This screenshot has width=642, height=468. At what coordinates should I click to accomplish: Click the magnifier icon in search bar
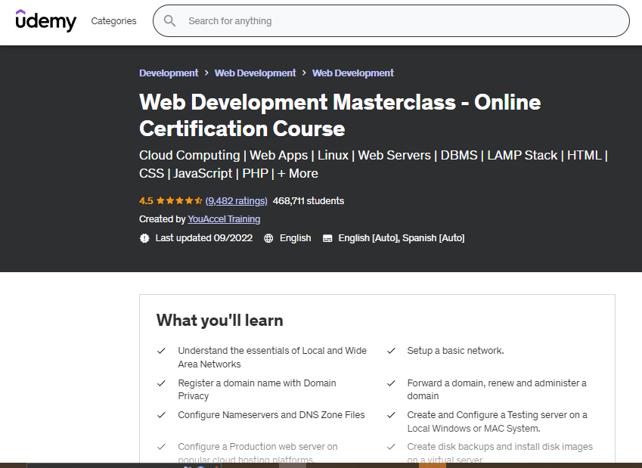[170, 21]
